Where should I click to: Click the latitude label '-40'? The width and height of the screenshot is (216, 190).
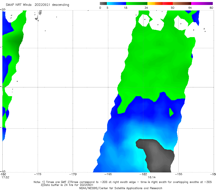click(x=3, y=171)
